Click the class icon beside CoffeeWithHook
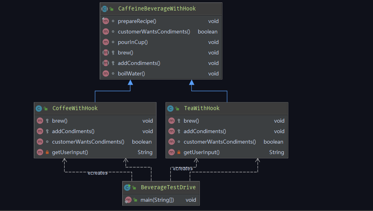Screen dimensions: 373x211 [x=39, y=109]
